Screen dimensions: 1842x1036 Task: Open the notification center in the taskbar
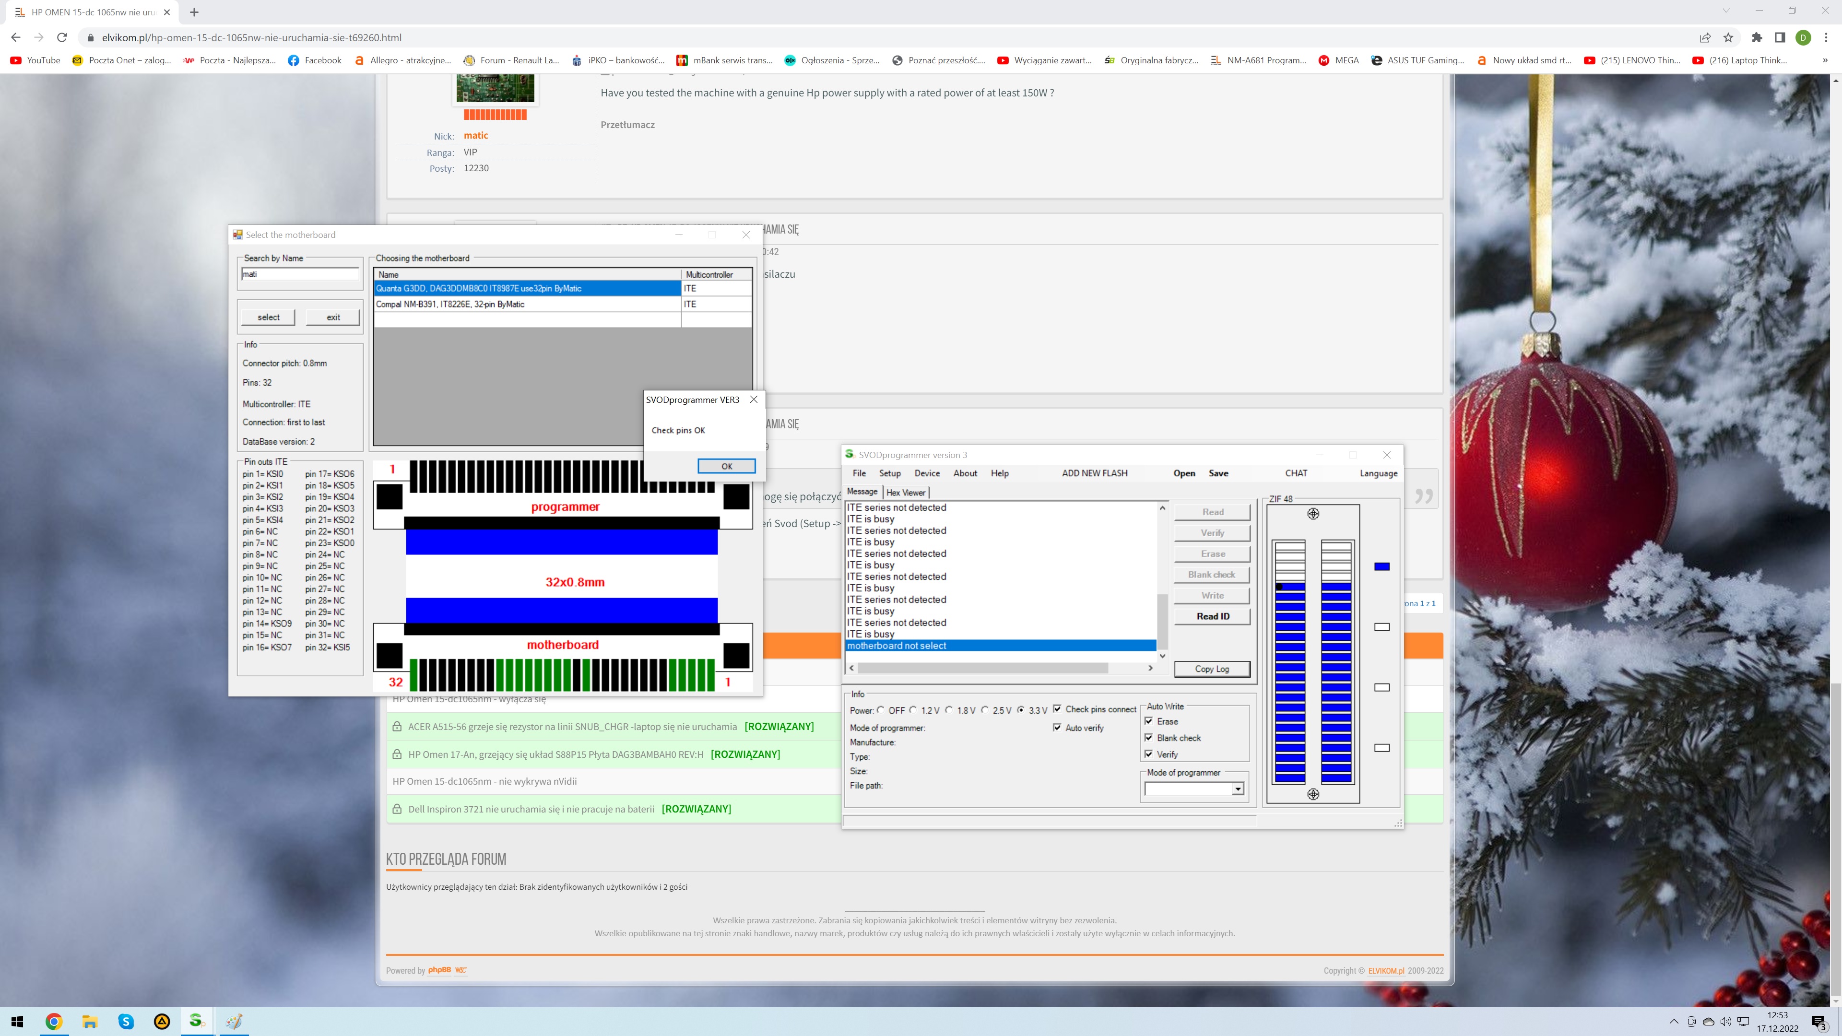tap(1819, 1022)
